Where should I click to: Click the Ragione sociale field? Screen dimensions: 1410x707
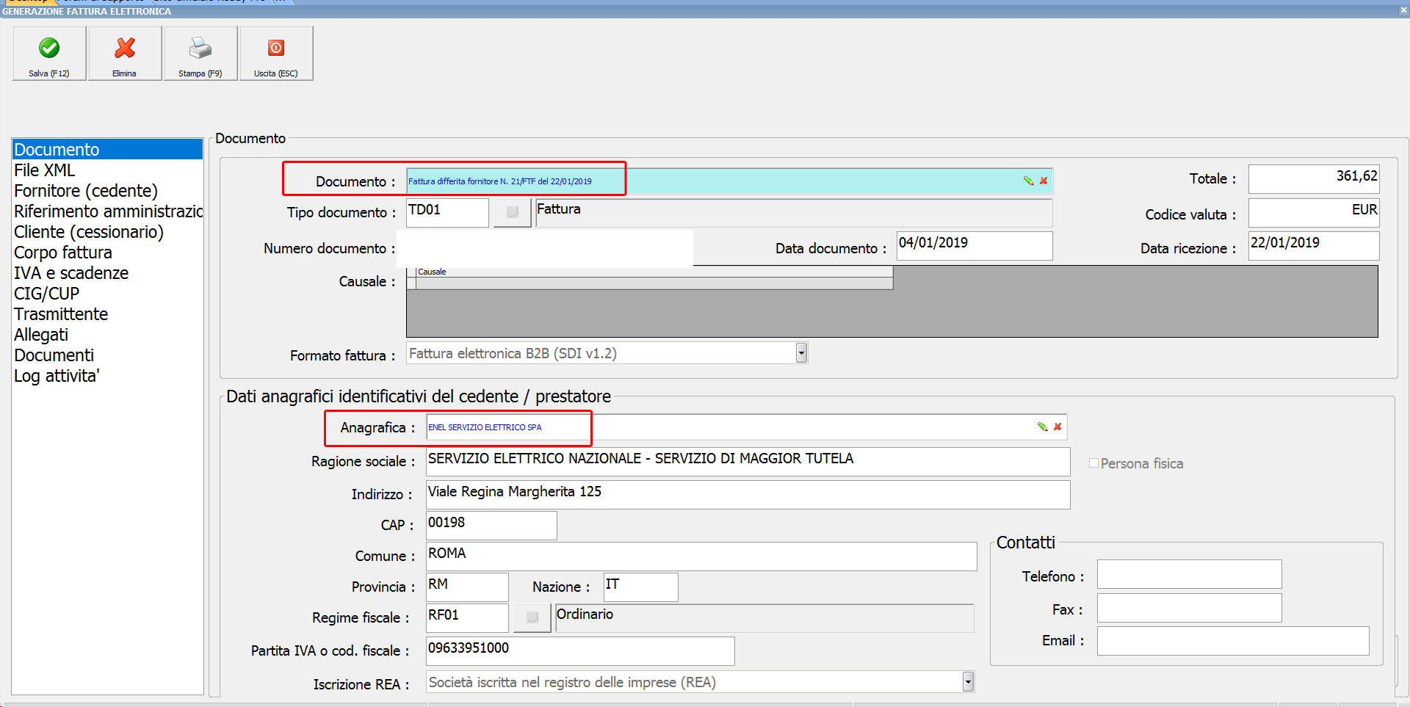748,462
